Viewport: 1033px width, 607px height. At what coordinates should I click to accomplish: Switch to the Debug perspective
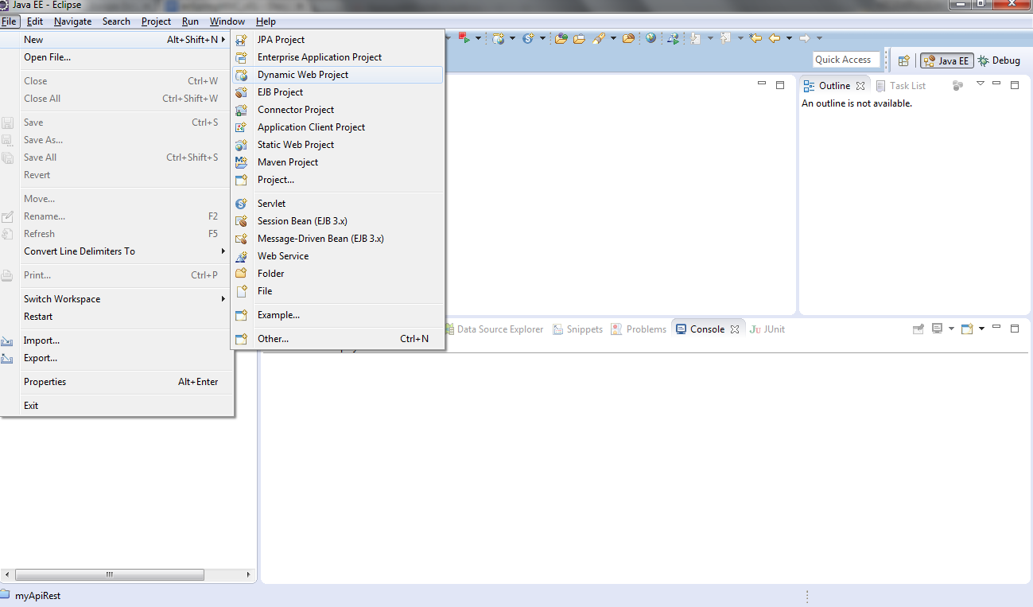[x=999, y=60]
